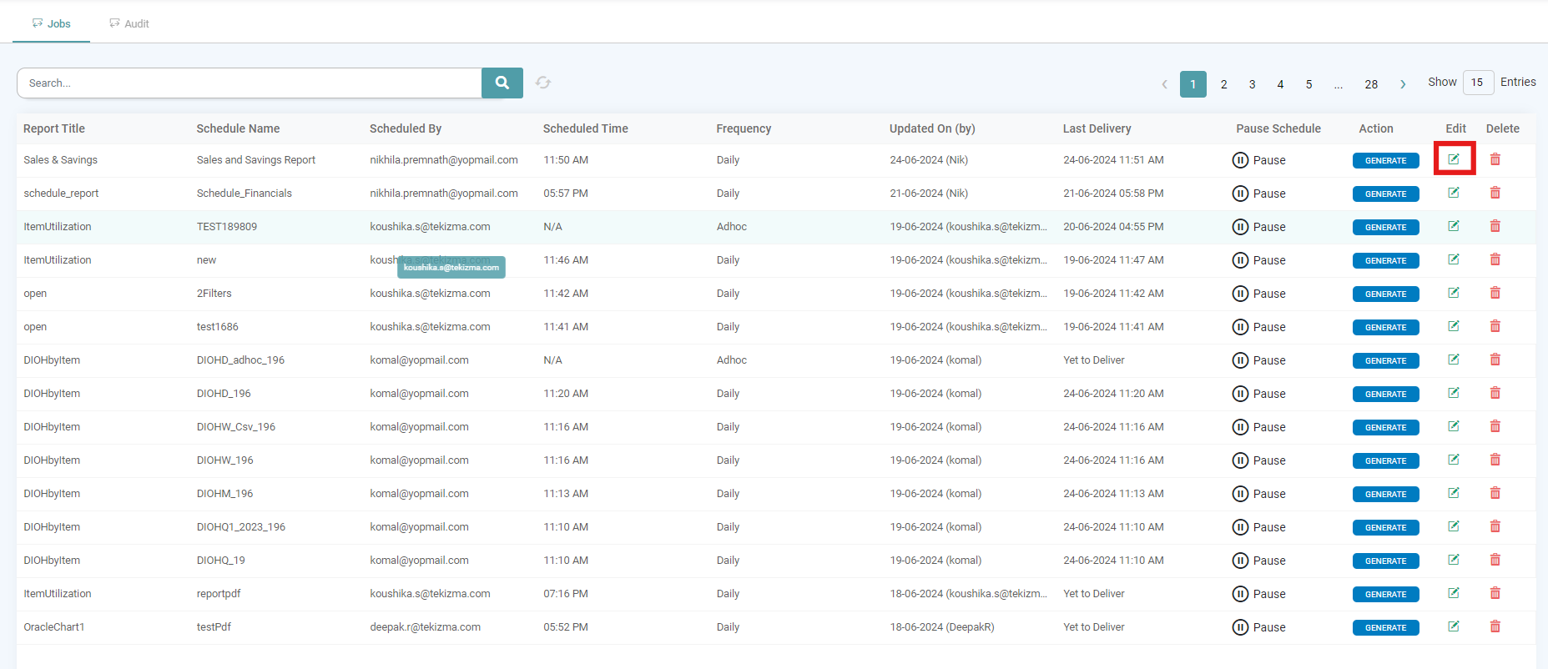1548x669 pixels.
Task: Click into the Search input field
Action: (249, 83)
